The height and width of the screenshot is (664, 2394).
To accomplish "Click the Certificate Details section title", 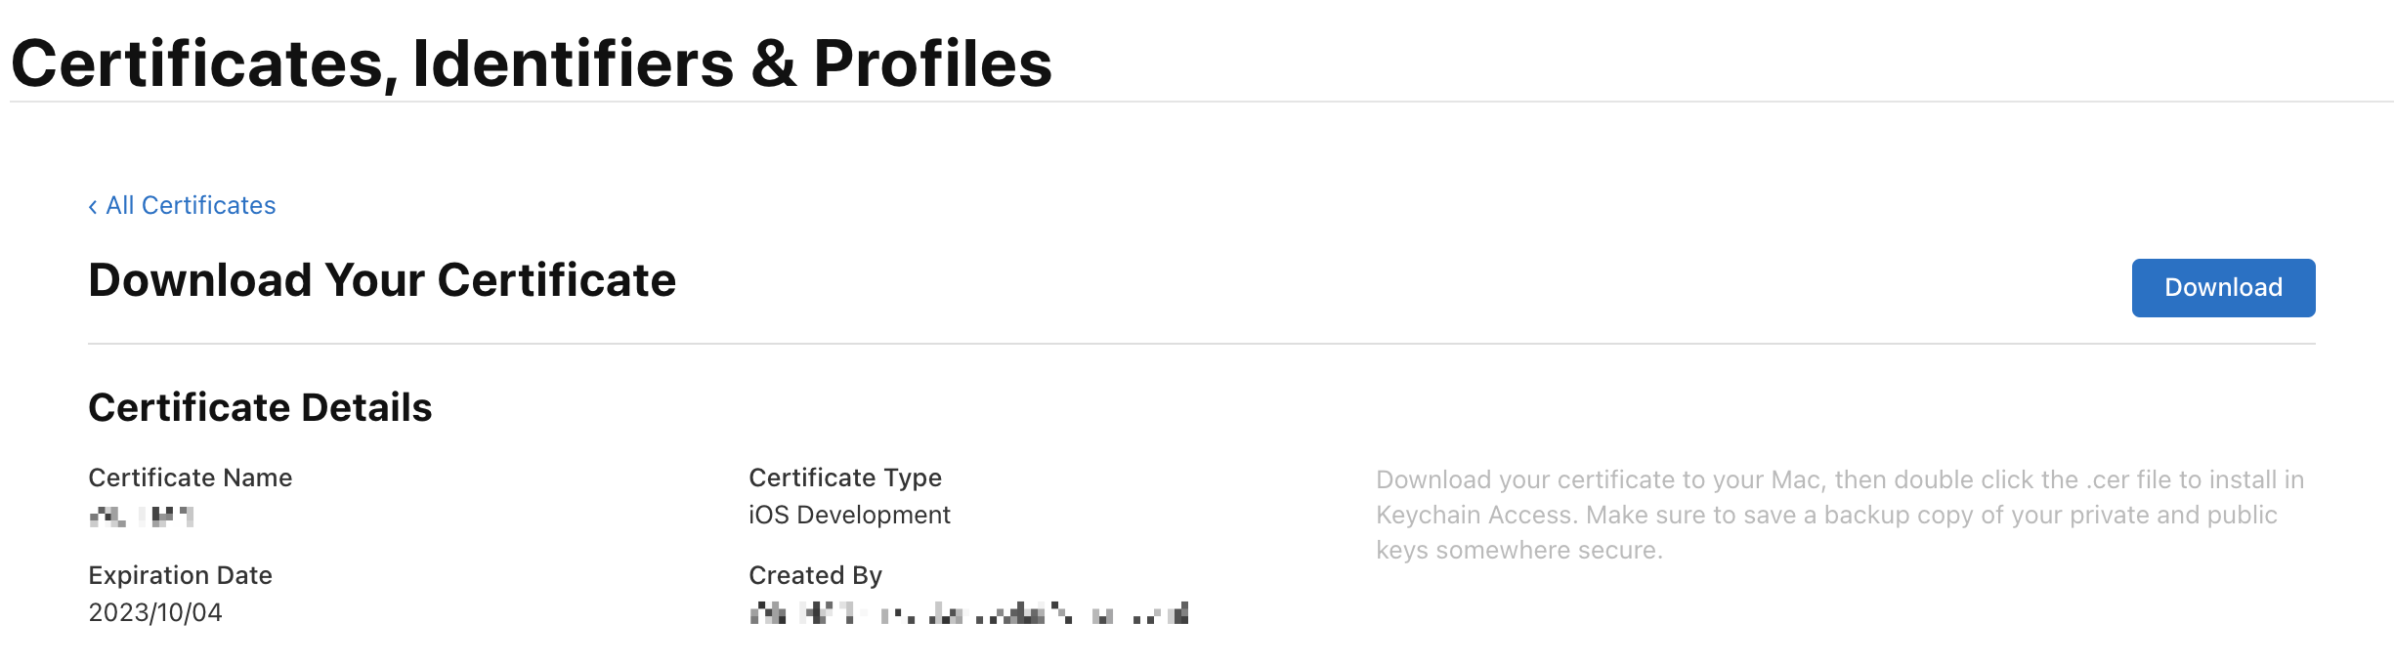I will [260, 407].
